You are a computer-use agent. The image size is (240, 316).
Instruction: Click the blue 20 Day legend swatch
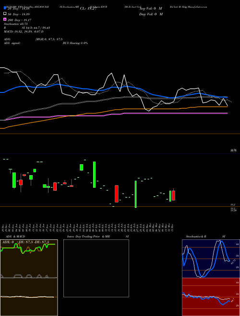5,8
